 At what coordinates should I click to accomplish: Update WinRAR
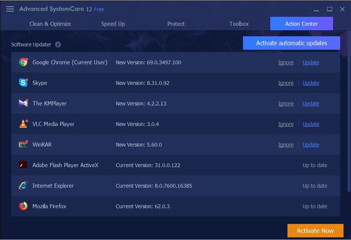[311, 145]
